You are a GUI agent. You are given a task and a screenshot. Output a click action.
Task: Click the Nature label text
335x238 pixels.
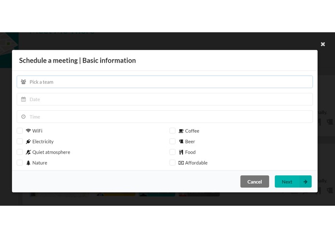point(40,163)
